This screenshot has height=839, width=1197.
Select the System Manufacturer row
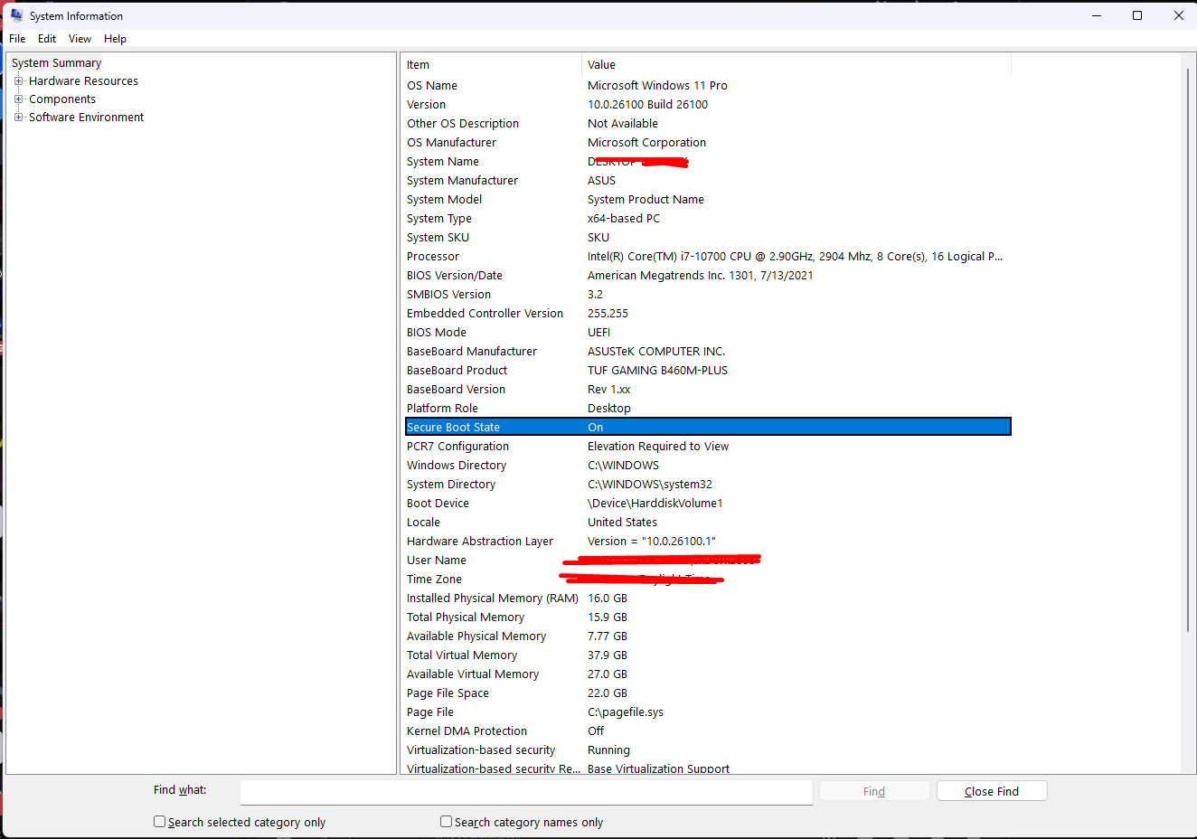(x=708, y=180)
